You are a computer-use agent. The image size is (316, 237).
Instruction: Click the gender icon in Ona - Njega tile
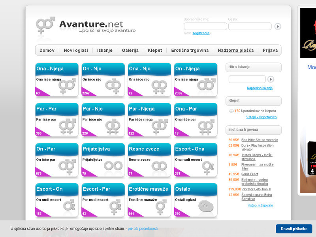tap(67, 86)
